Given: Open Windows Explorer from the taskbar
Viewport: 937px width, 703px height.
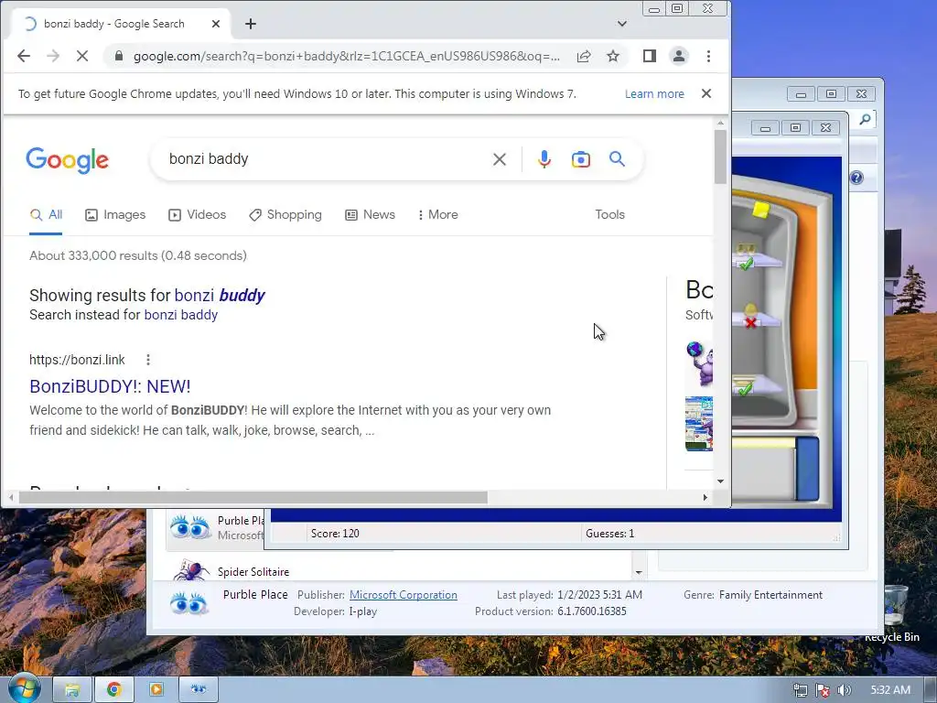Looking at the screenshot, I should tap(72, 690).
